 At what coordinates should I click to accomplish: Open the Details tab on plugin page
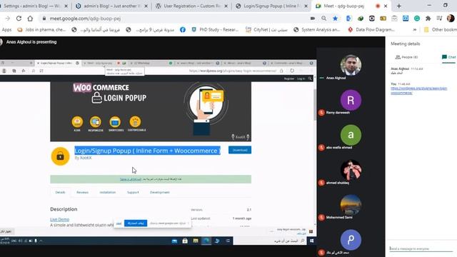click(x=60, y=192)
